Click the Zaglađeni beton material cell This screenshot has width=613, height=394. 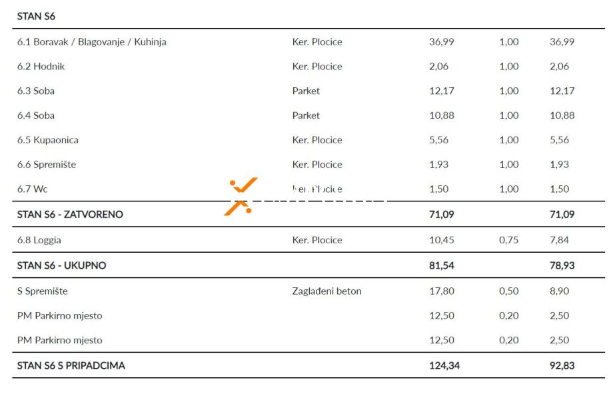click(326, 291)
